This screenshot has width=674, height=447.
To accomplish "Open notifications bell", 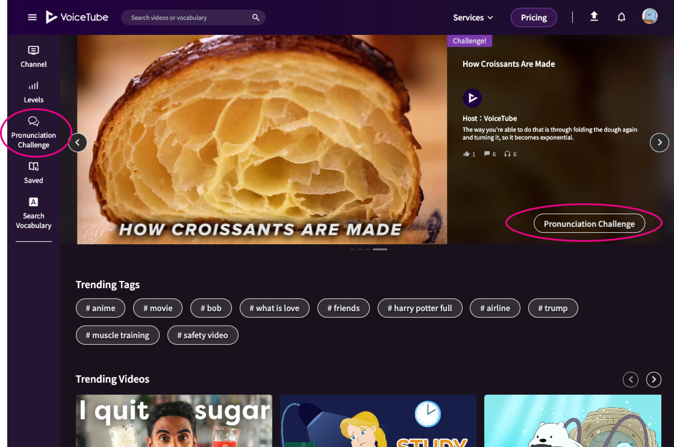I will point(621,17).
